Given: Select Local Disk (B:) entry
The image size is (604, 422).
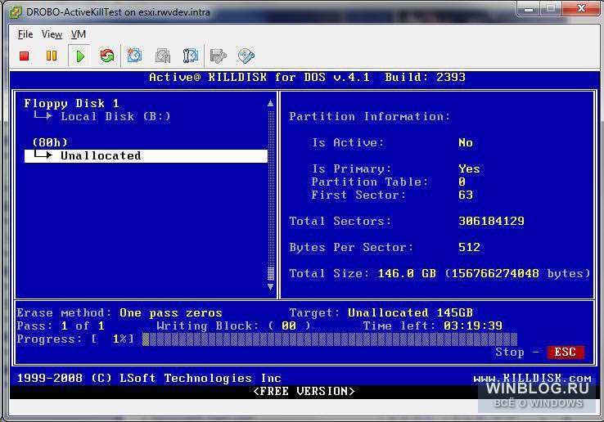Looking at the screenshot, I should click(115, 116).
